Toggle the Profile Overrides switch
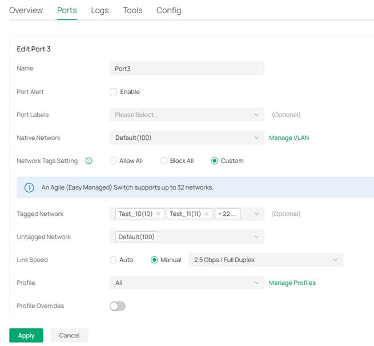Image resolution: width=374 pixels, height=346 pixels. pos(118,306)
